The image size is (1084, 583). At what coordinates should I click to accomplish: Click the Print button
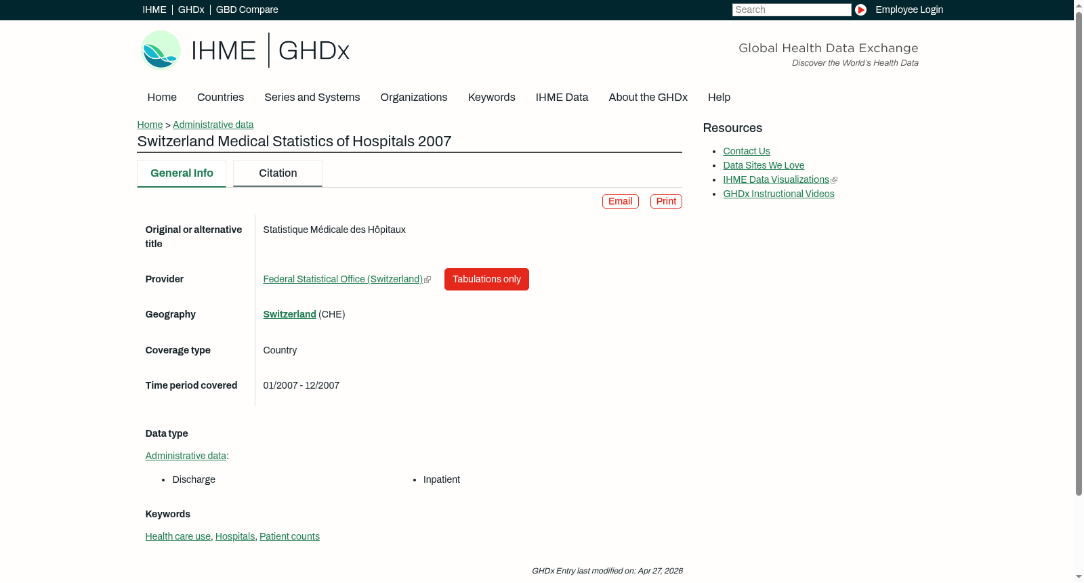coord(666,201)
